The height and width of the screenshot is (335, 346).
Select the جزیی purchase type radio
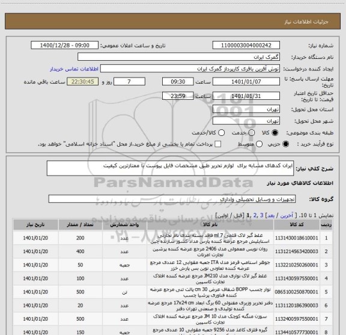286,144
